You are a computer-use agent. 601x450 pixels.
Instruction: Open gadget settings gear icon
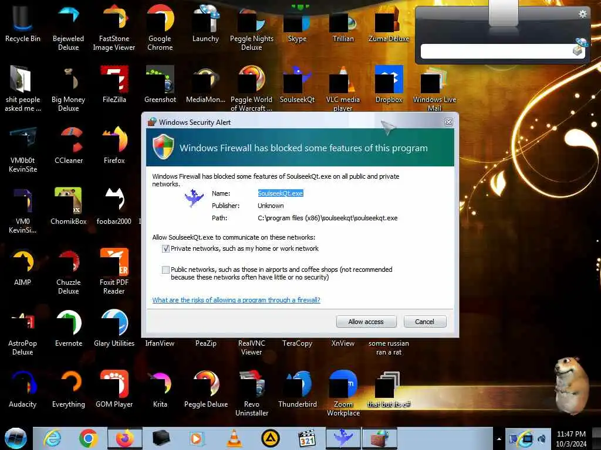tap(583, 14)
